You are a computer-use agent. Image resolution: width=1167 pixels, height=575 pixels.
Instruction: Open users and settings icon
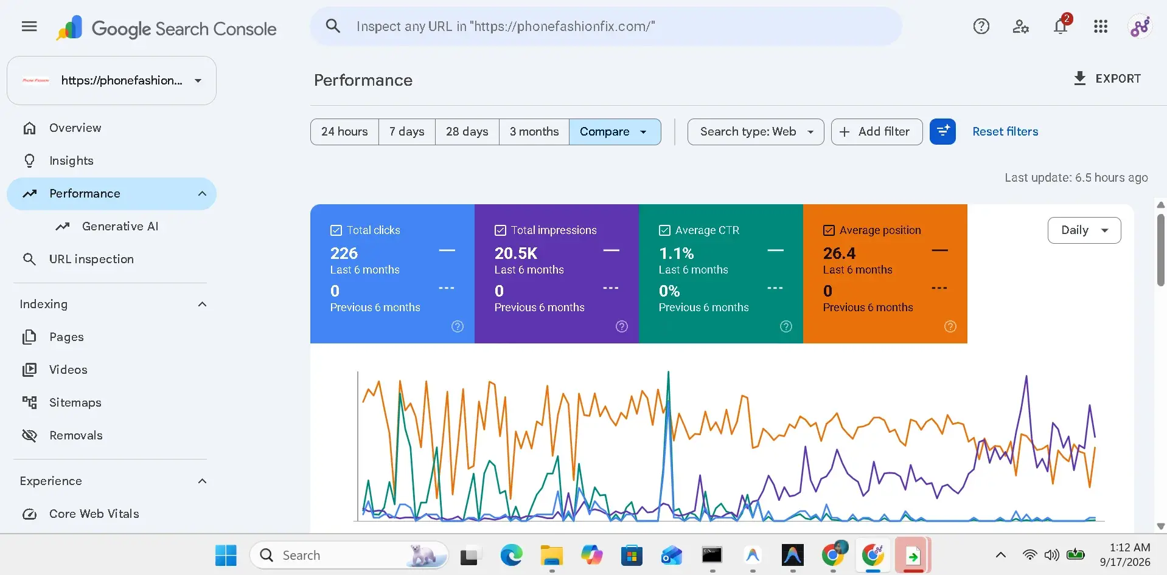[1020, 26]
